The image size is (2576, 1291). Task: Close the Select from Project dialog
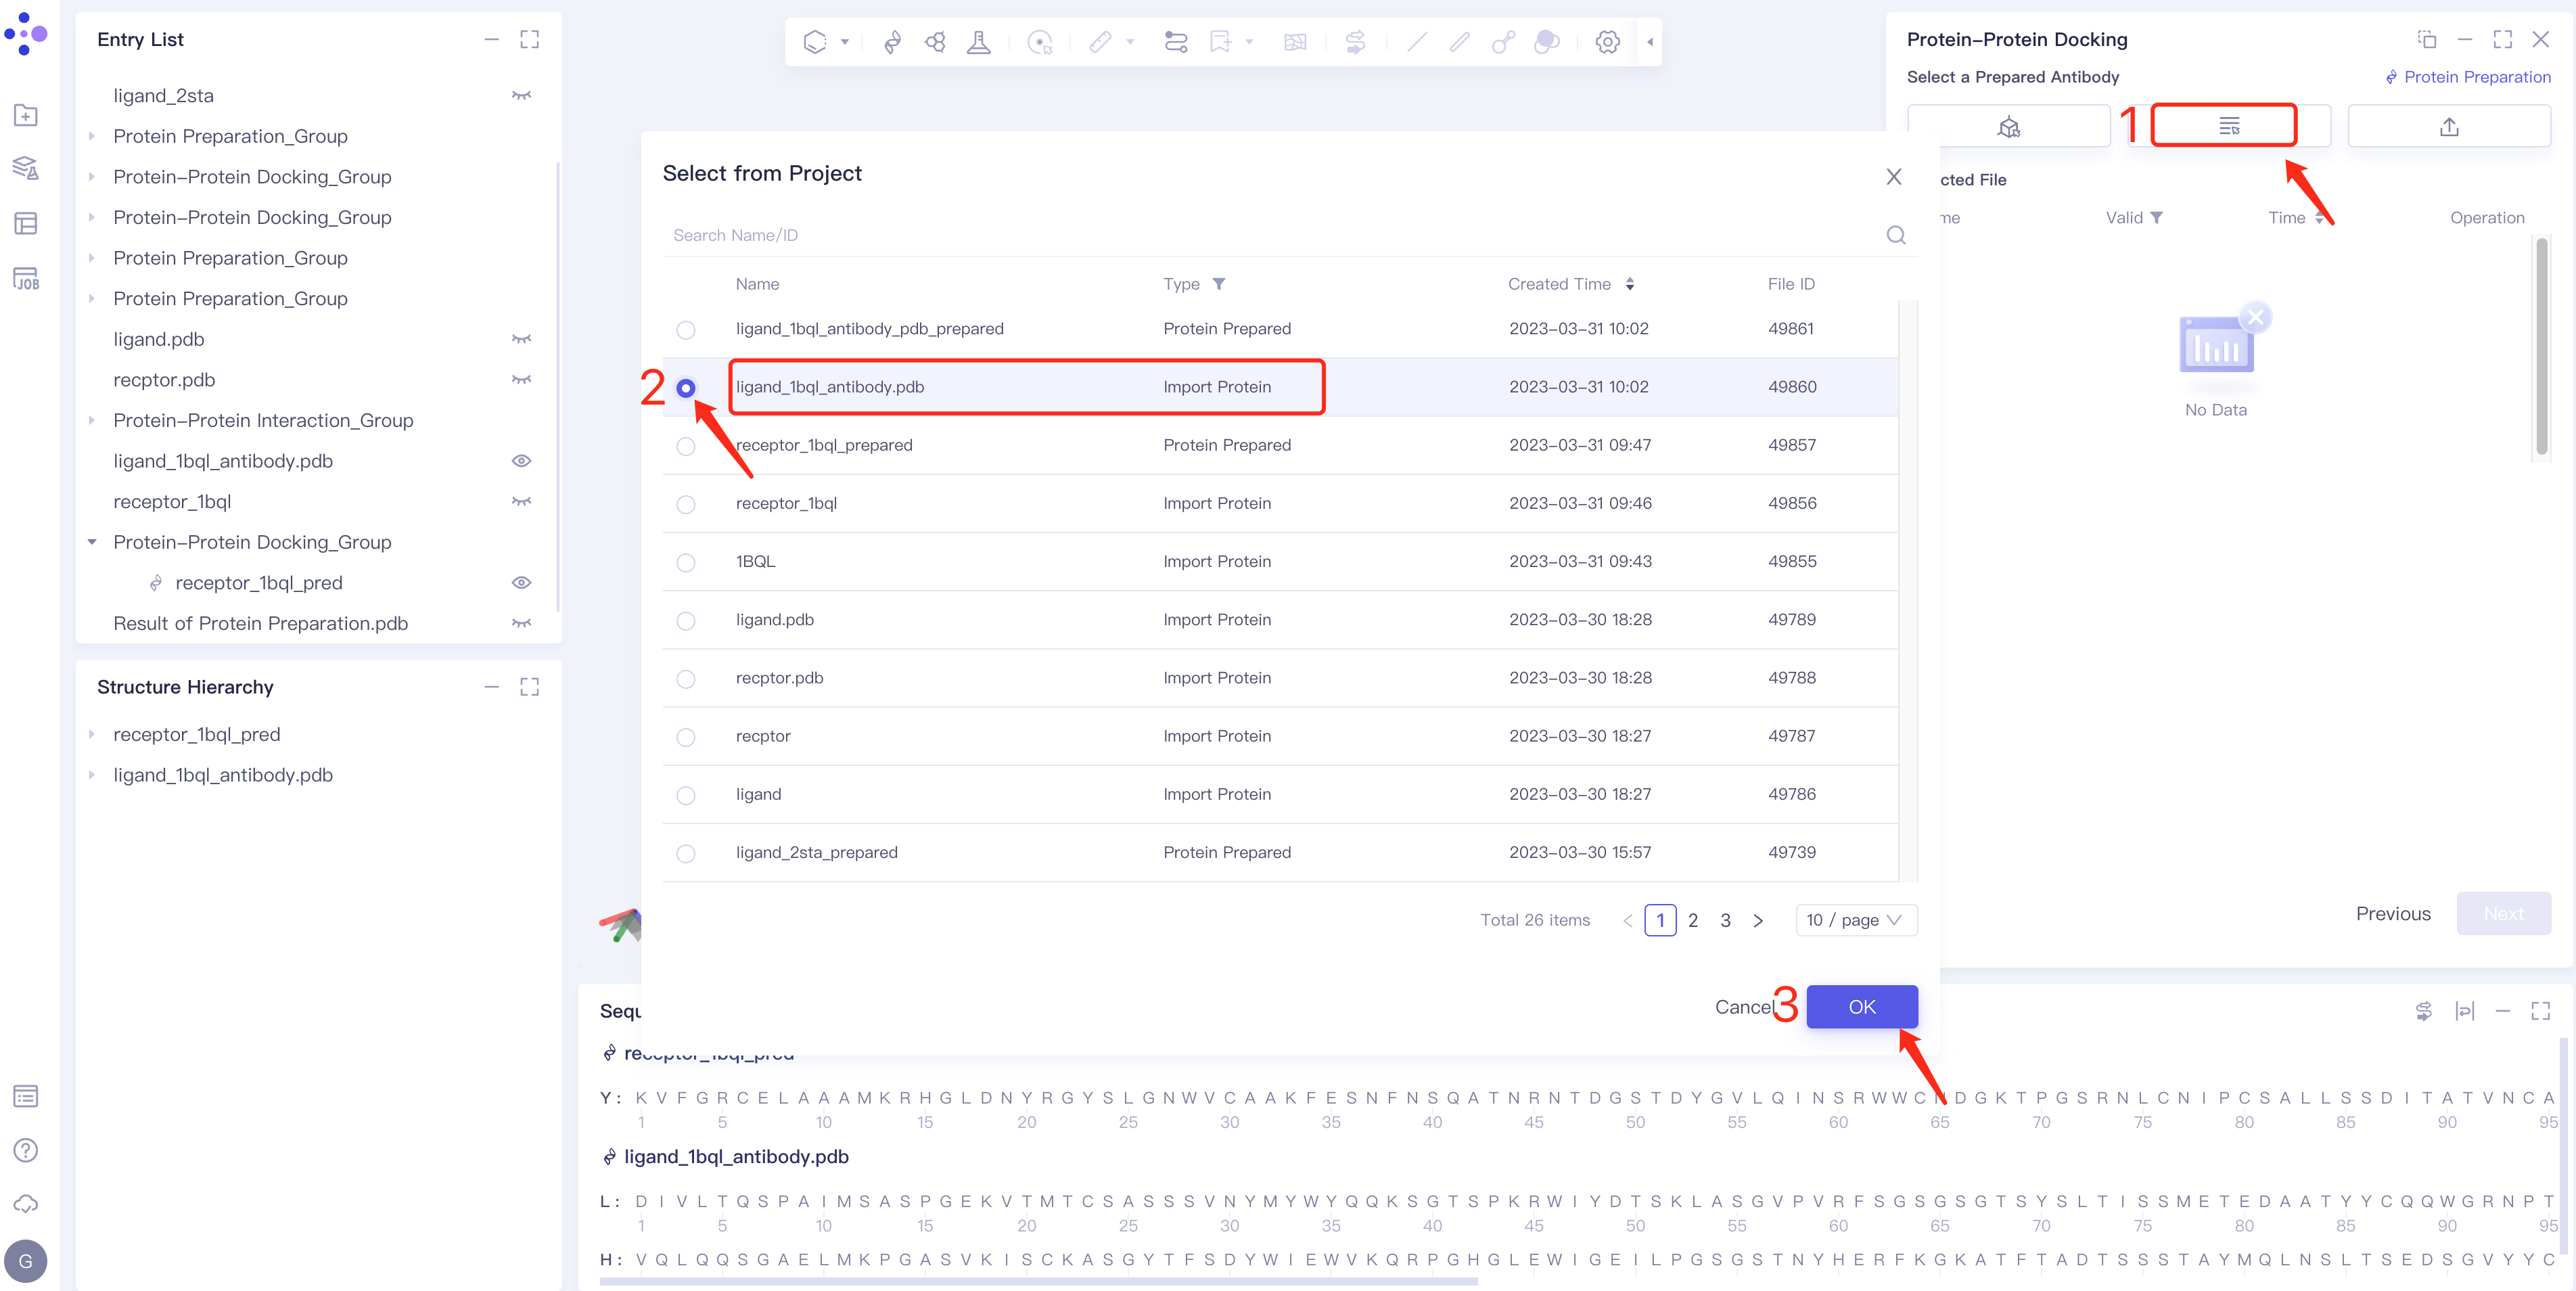(1893, 177)
